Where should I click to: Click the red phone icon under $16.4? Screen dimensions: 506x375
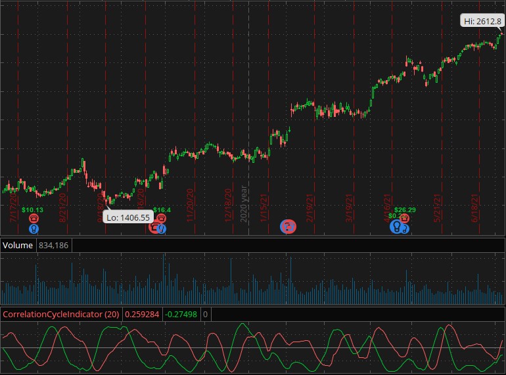coord(161,217)
